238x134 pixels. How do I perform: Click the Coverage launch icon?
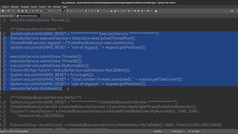pos(92,11)
